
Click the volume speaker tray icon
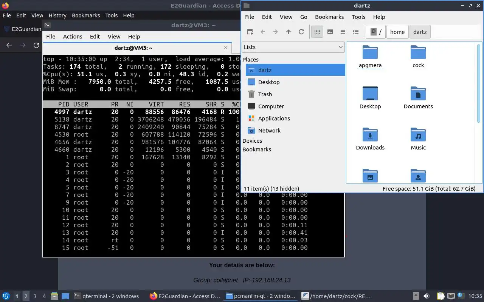[x=426, y=296]
